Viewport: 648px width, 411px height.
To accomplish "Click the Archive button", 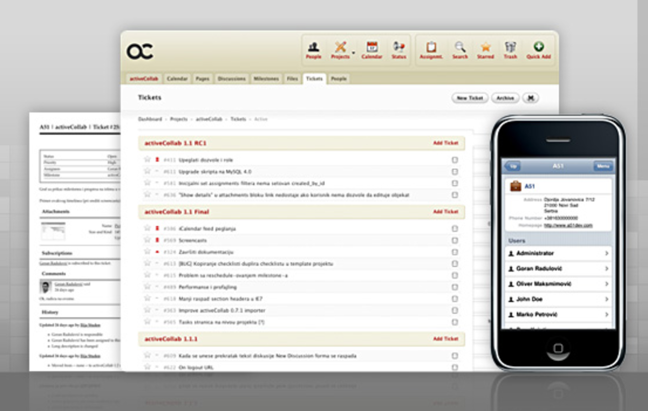I will tap(505, 98).
